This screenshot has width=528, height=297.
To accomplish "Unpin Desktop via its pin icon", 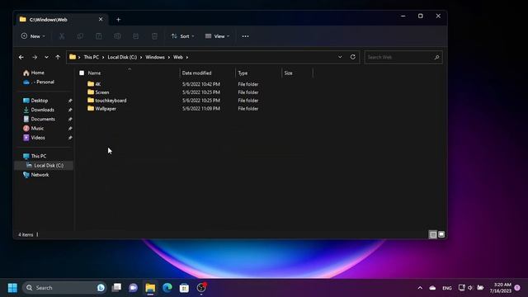I will click(70, 101).
